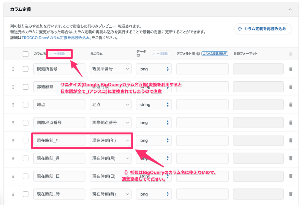Grab the drag handle of 観測所番号 row

pyautogui.click(x=13, y=69)
